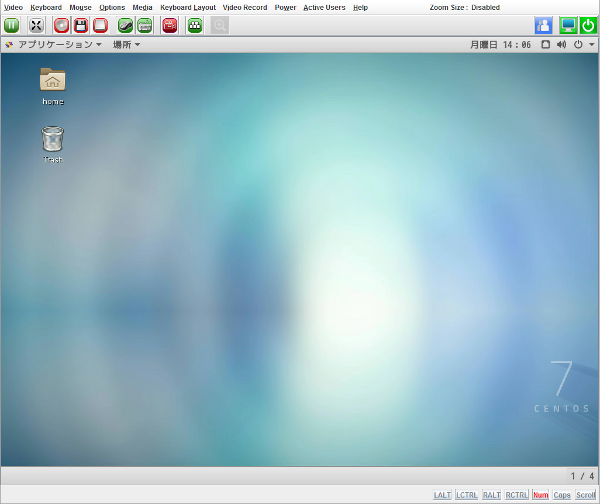The width and height of the screenshot is (600, 504).
Task: Open the Power menu
Action: tap(285, 7)
